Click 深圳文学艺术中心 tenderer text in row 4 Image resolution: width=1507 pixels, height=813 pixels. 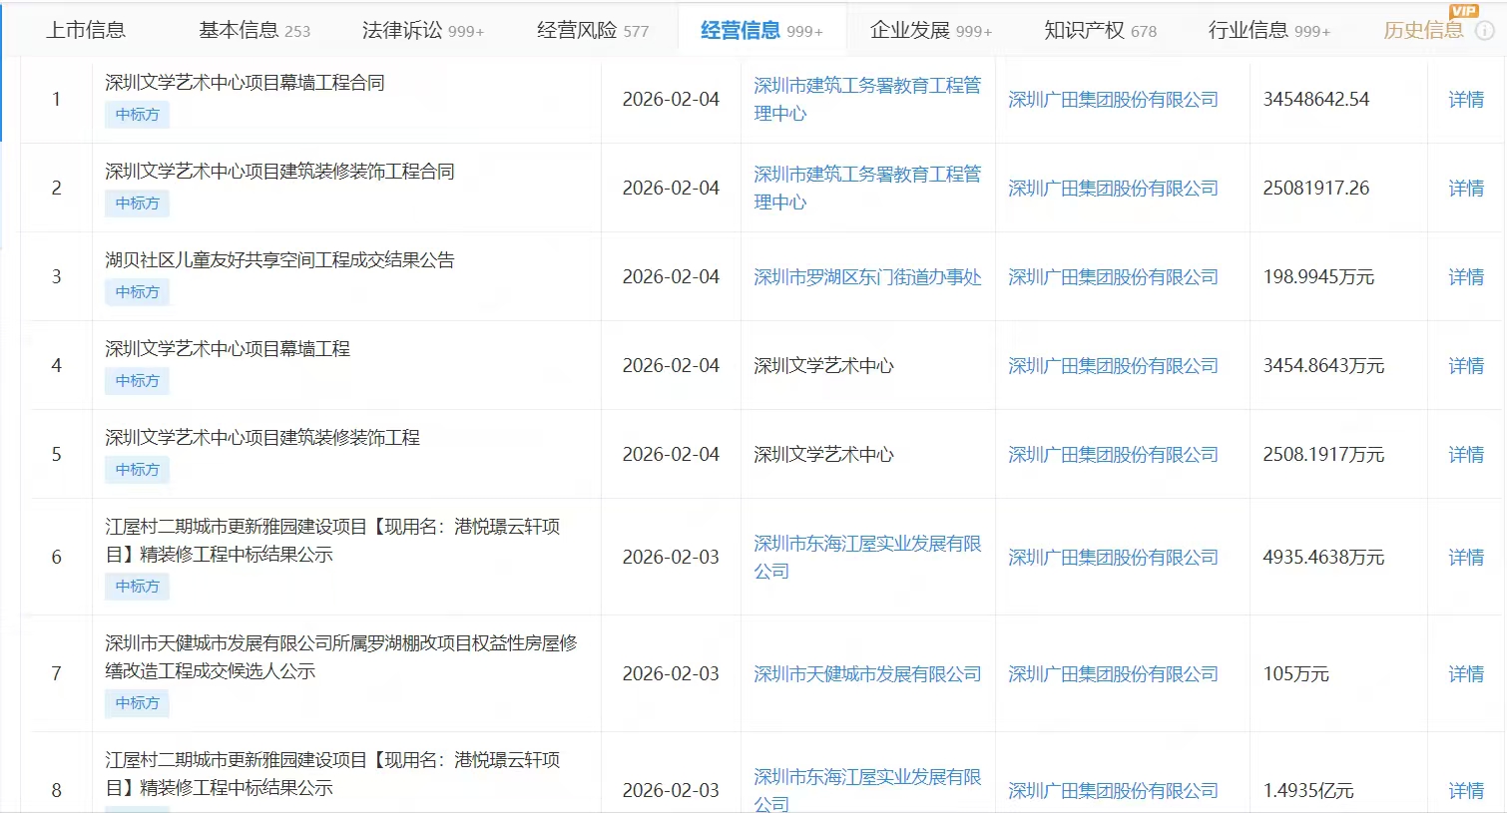coord(823,365)
